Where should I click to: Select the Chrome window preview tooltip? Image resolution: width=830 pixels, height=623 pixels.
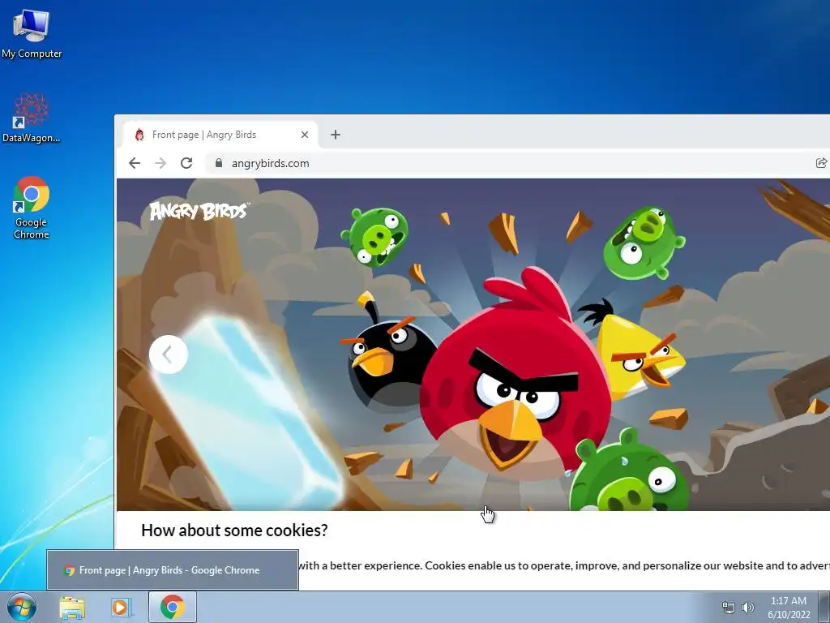point(173,570)
